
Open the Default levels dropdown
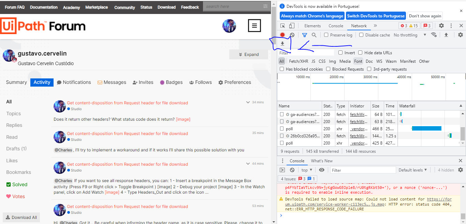[x=413, y=170]
